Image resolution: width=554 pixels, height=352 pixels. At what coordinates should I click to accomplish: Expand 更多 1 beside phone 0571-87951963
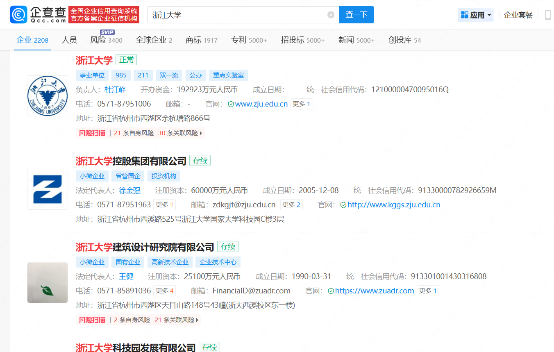pos(165,205)
